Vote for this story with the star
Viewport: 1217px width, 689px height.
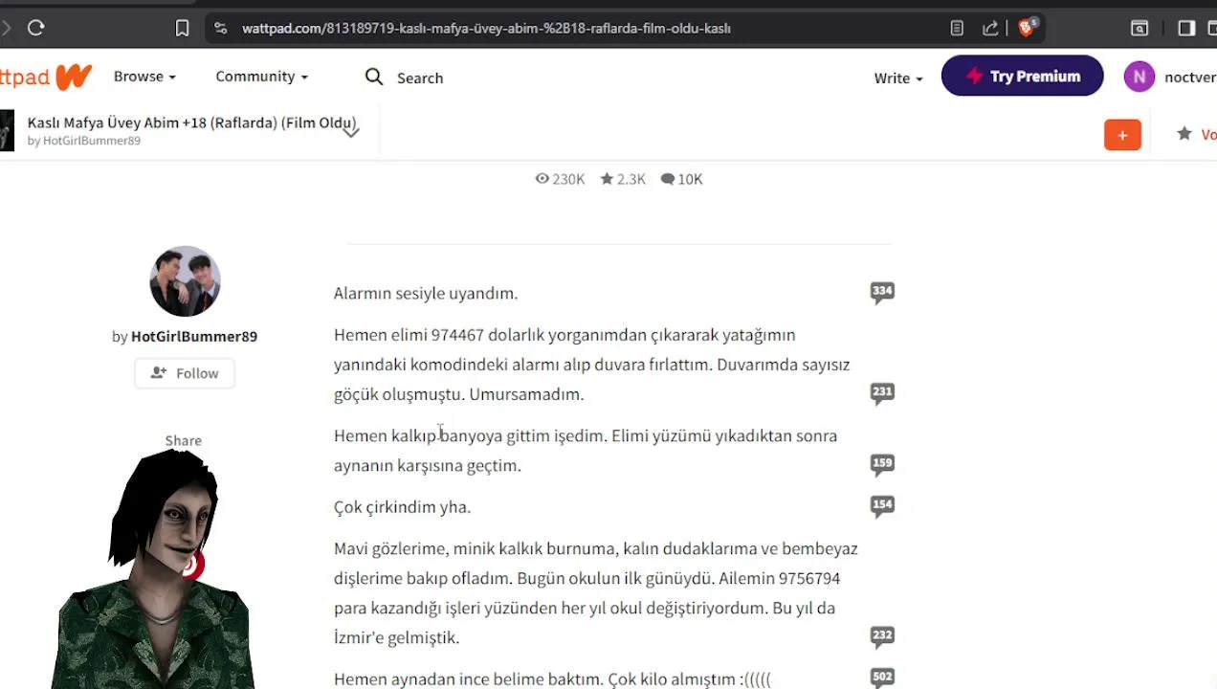point(1184,134)
